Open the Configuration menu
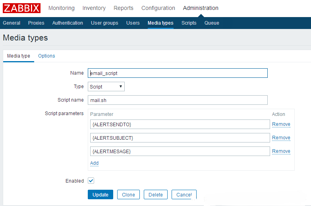This screenshot has height=206, width=311. (x=158, y=8)
